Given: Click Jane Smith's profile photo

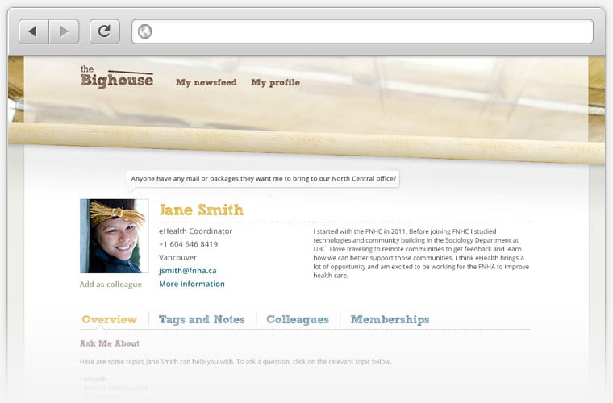Looking at the screenshot, I should [x=115, y=236].
